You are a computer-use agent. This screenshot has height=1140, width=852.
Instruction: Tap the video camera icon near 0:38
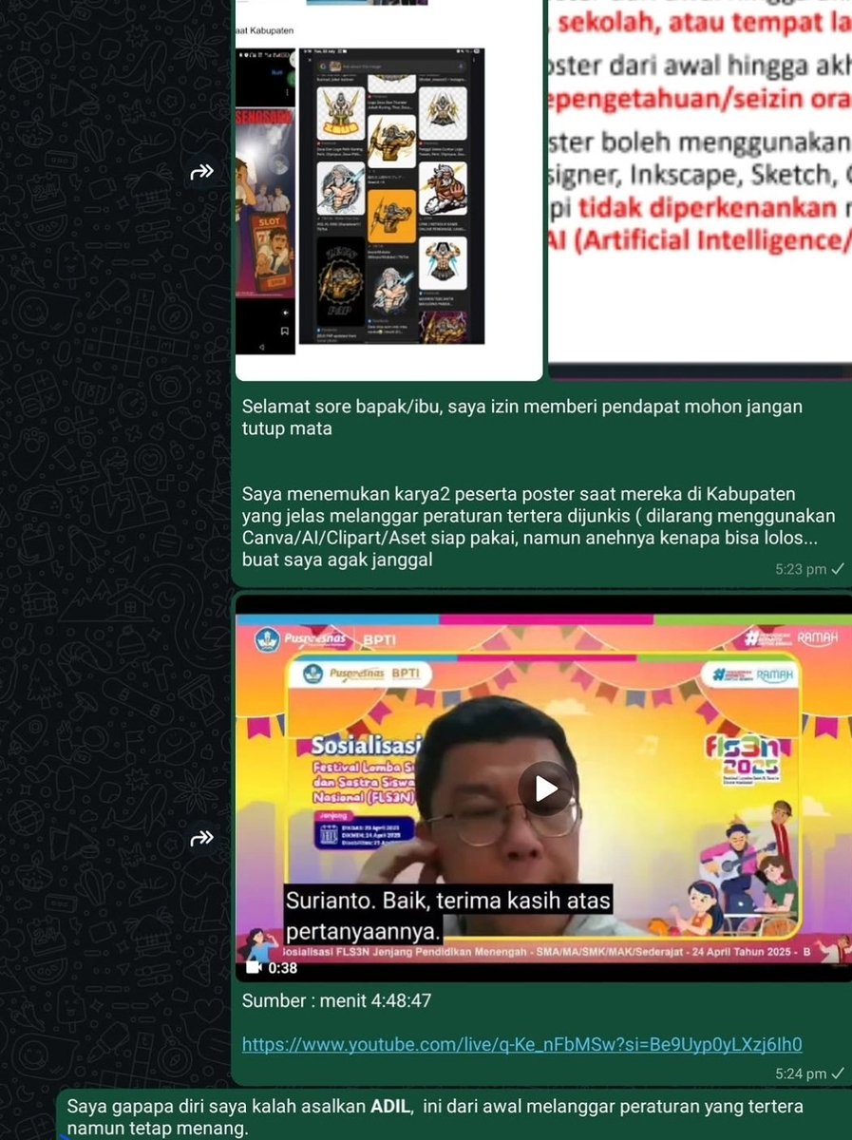click(x=255, y=968)
